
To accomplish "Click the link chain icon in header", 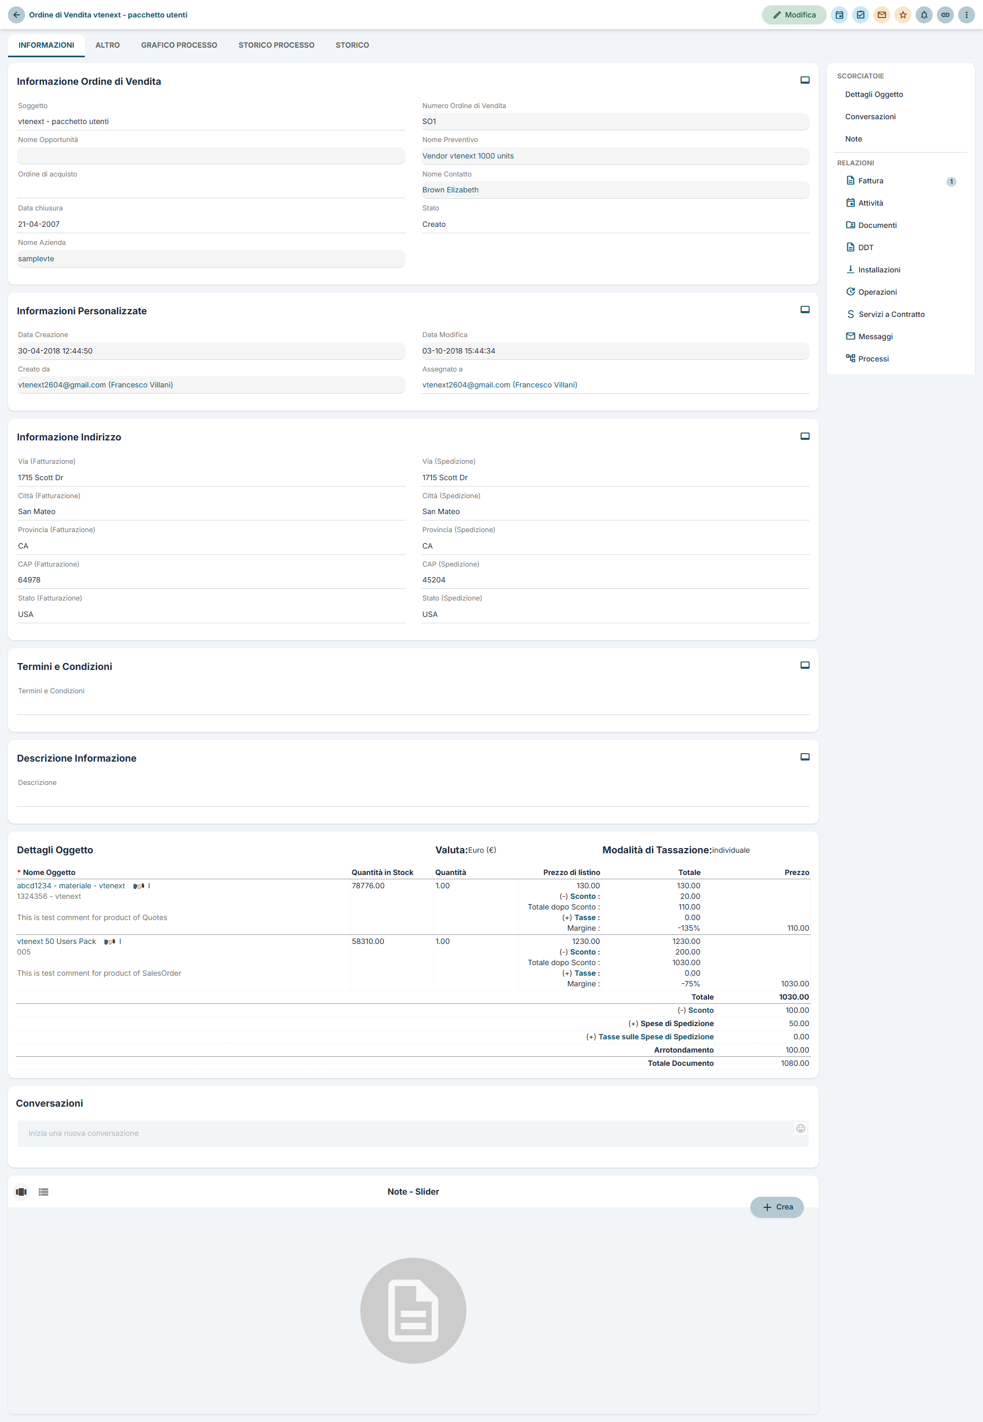I will pyautogui.click(x=945, y=15).
